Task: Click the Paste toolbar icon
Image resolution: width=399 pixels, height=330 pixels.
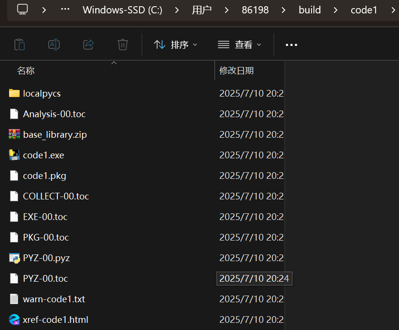Action: pyautogui.click(x=20, y=44)
